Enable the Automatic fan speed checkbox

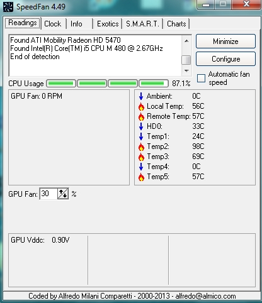pos(201,78)
